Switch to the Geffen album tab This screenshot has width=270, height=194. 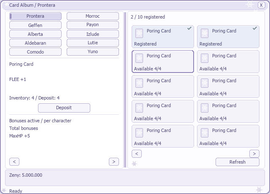pyautogui.click(x=35, y=25)
